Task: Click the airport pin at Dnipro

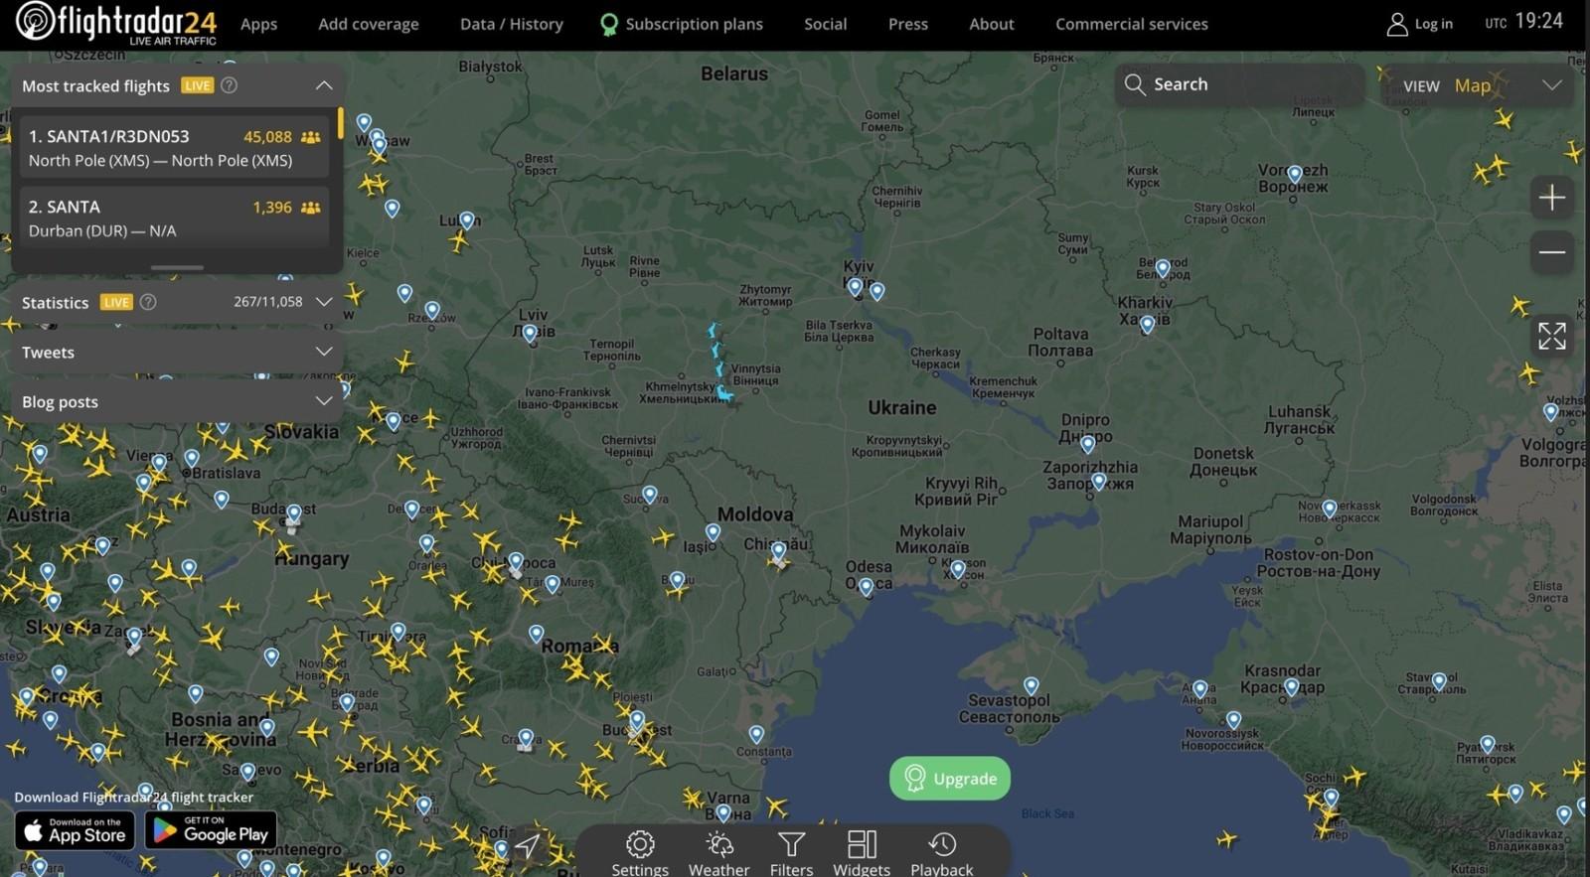Action: click(x=1088, y=444)
